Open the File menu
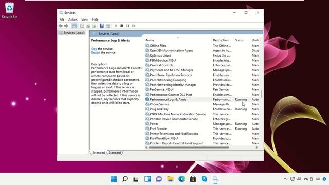This screenshot has height=185, width=329. [x=62, y=20]
